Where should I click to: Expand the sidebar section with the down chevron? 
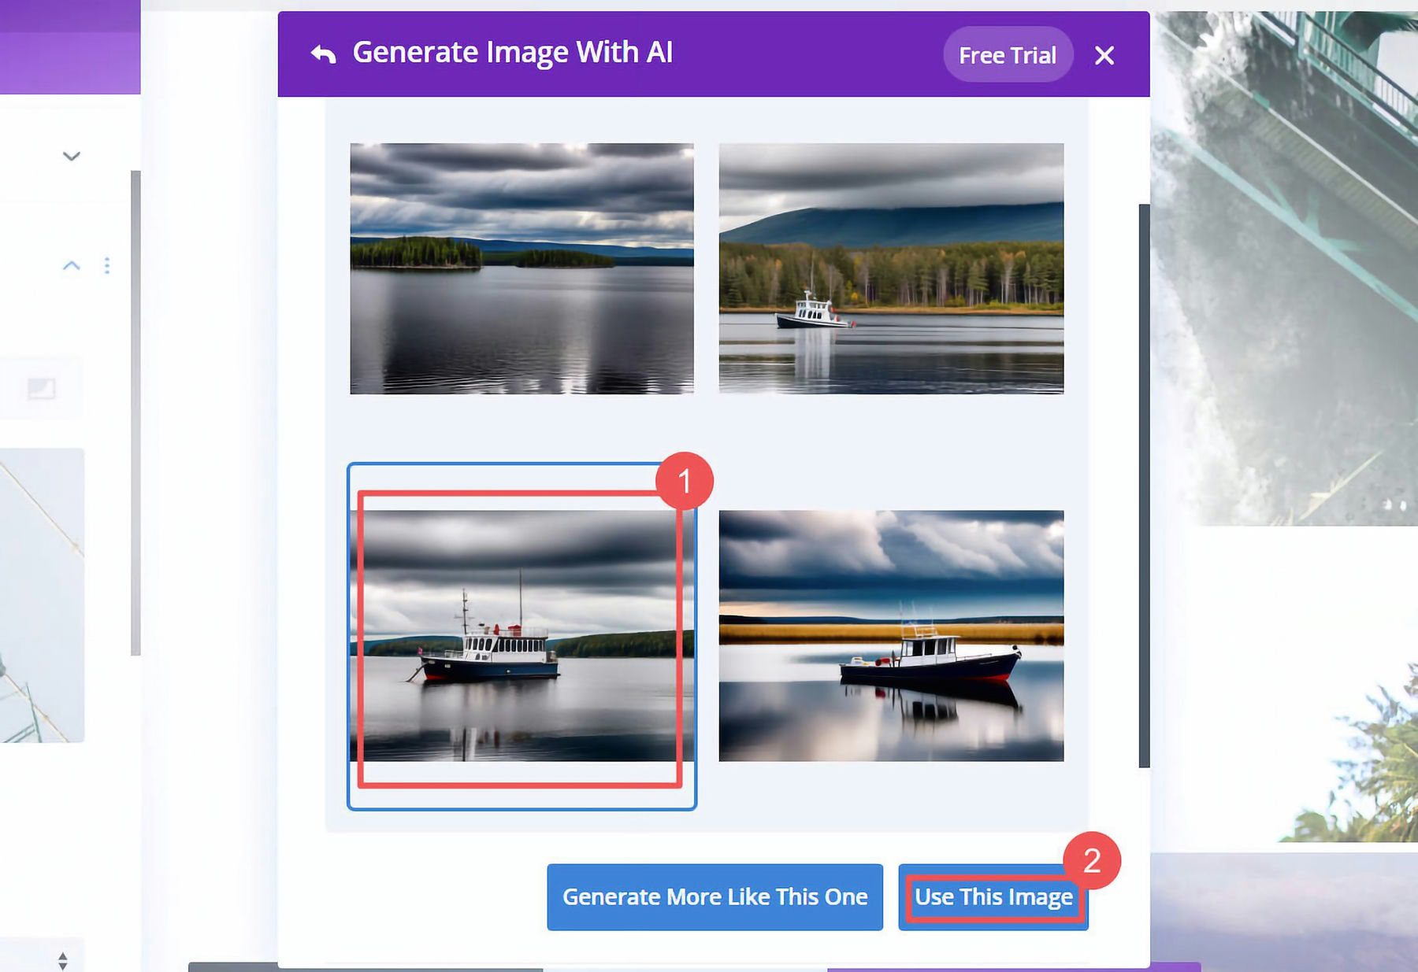click(x=71, y=156)
